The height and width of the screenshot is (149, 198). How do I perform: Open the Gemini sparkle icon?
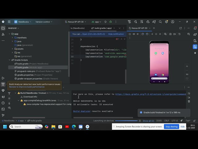pos(195,53)
